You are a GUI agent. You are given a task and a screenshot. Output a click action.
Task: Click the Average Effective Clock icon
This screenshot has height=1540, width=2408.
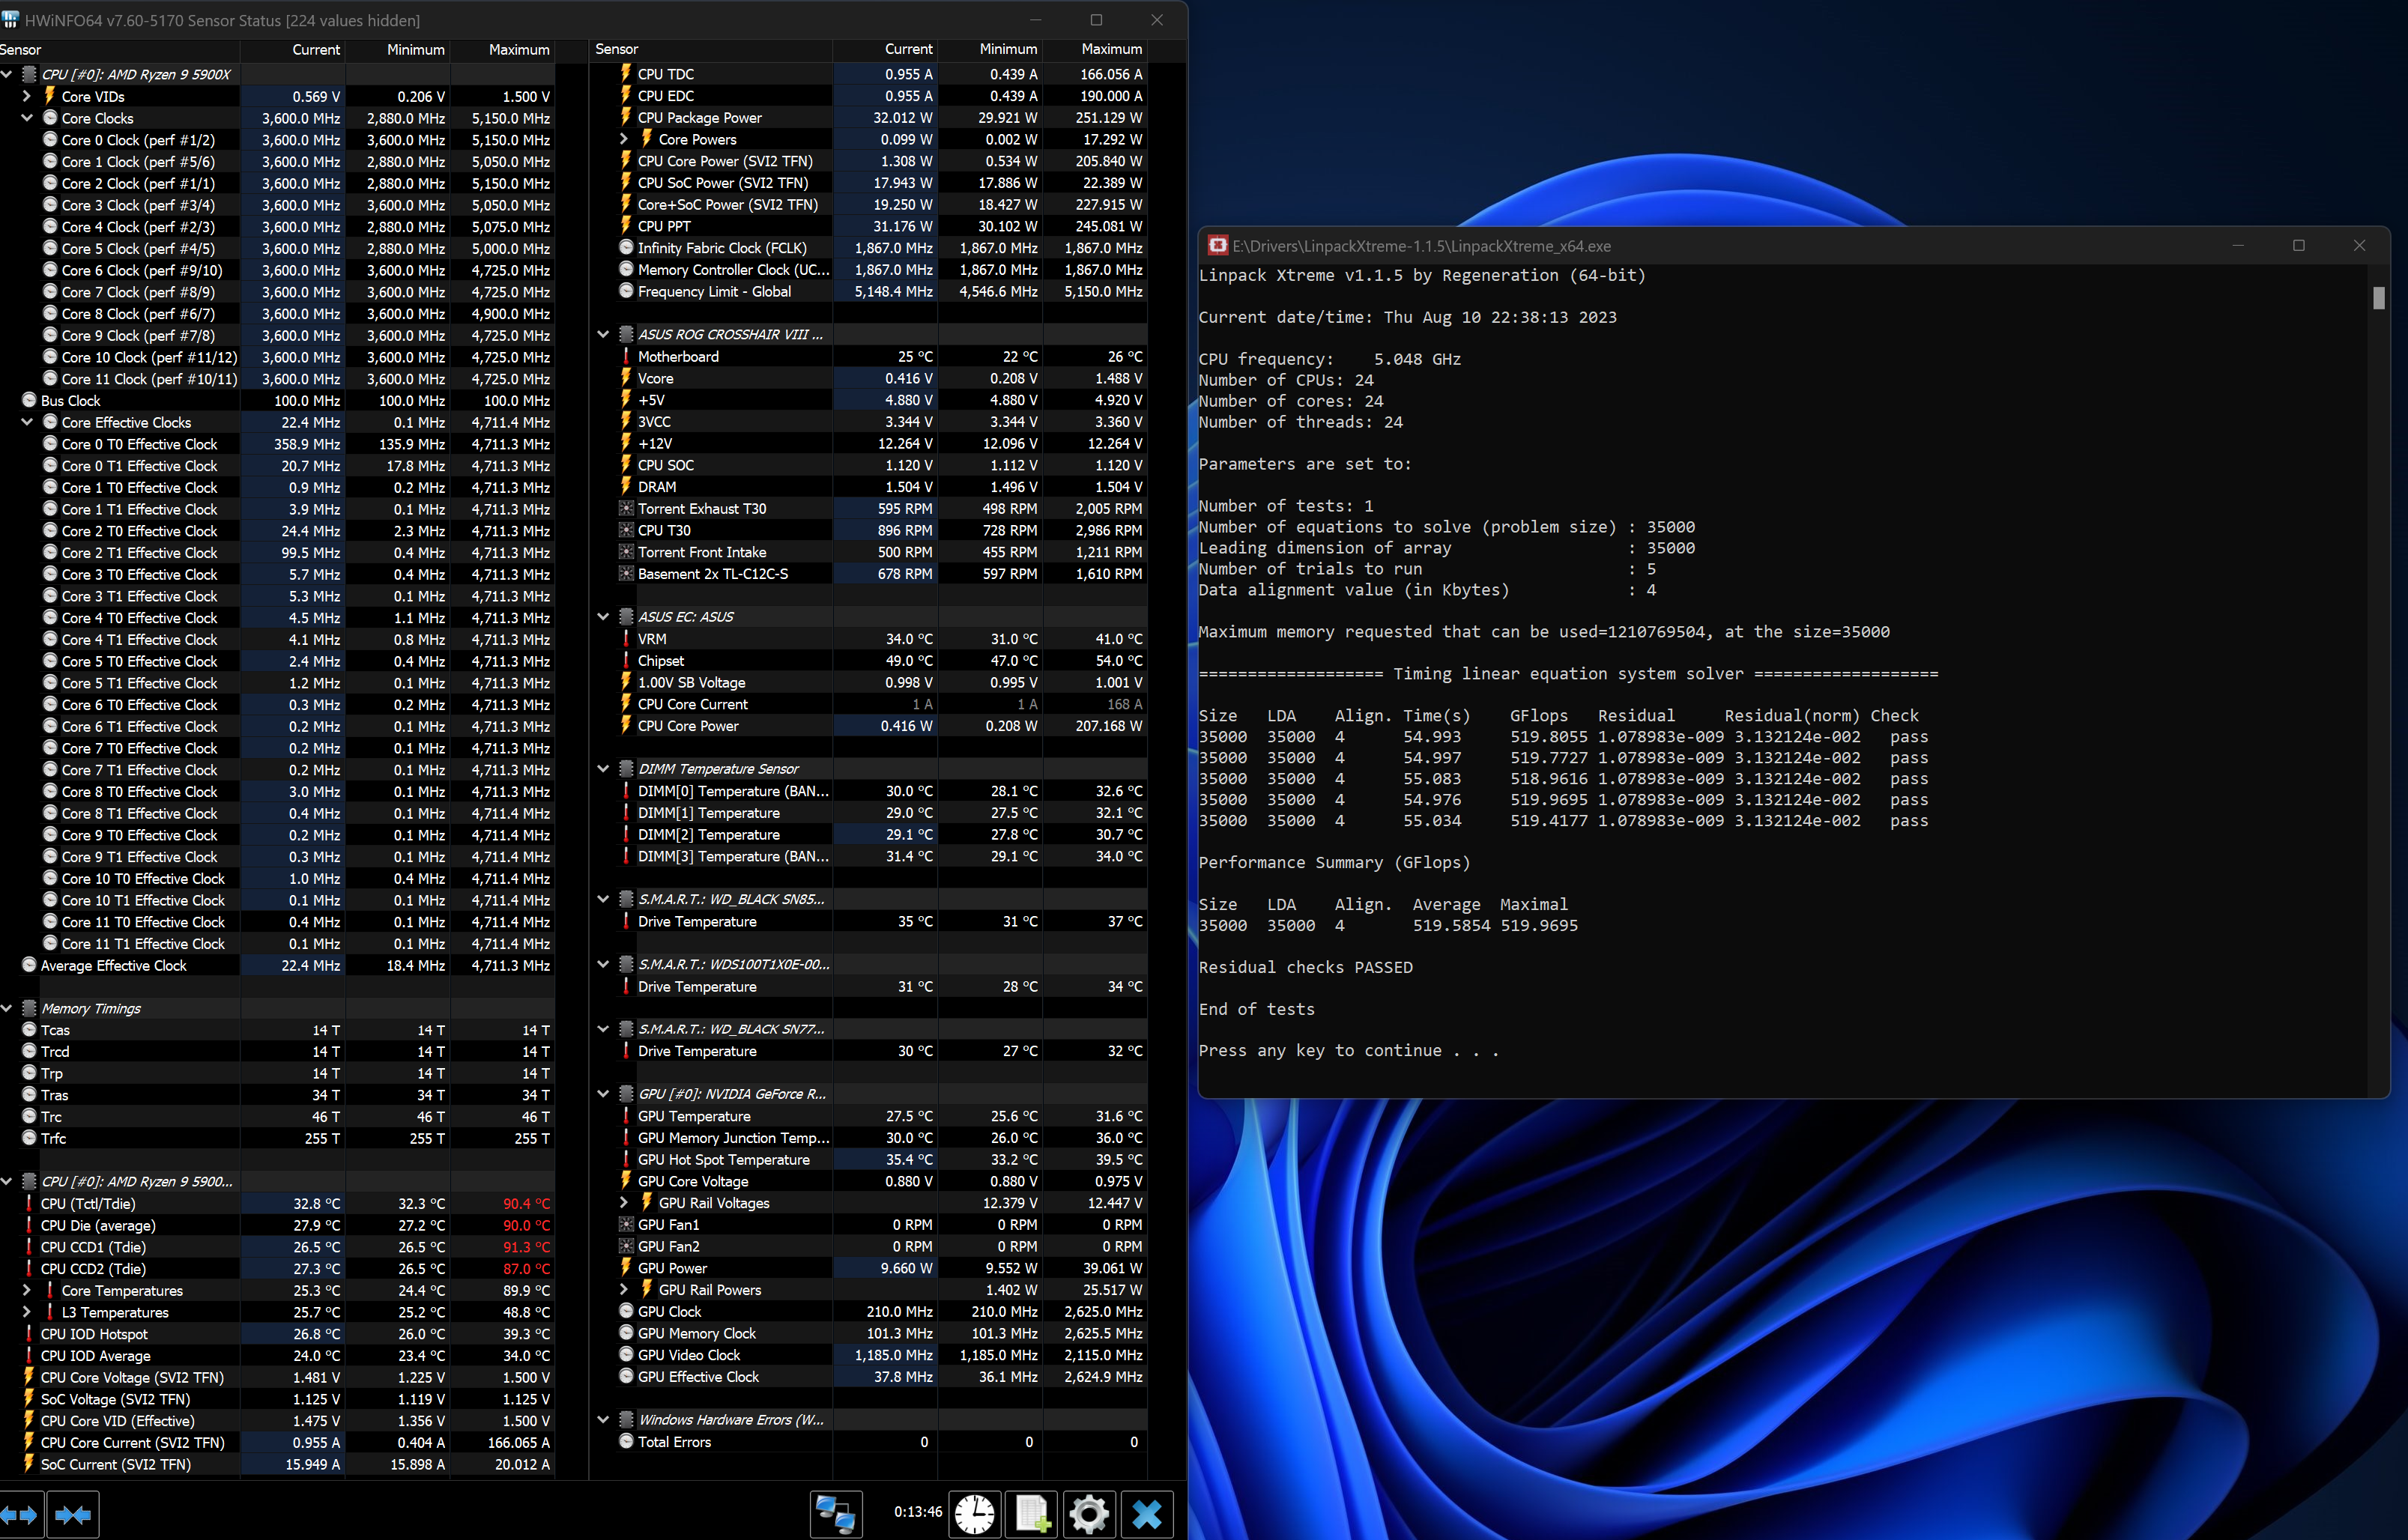29,965
